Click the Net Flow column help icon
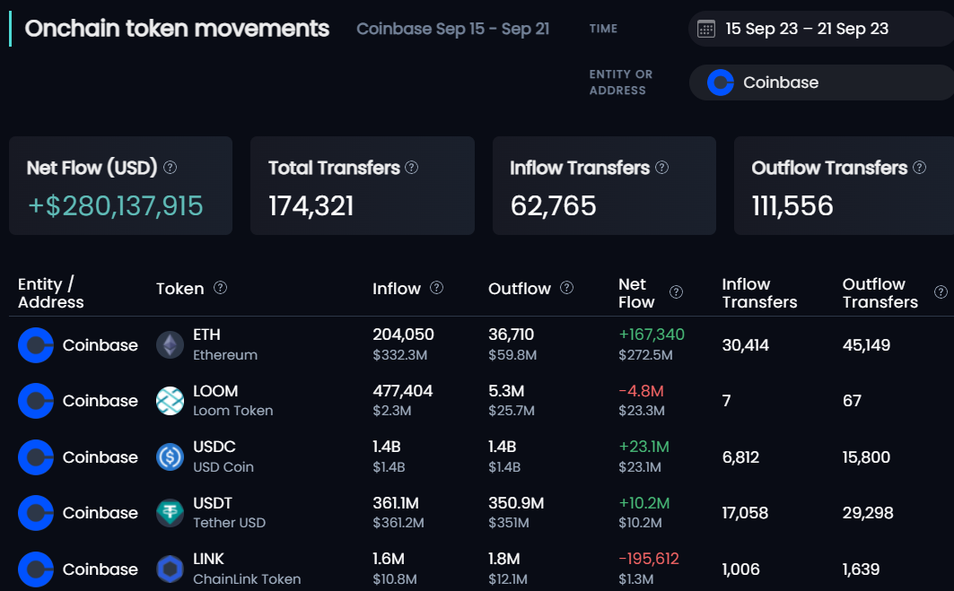 [676, 292]
